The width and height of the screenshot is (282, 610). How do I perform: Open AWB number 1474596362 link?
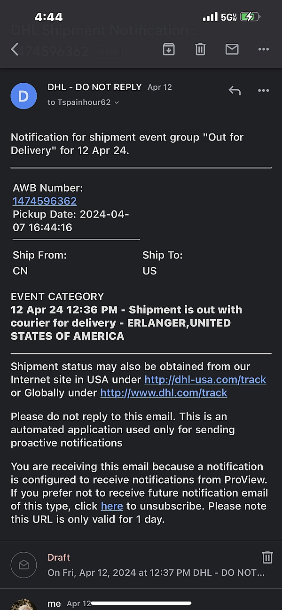(45, 201)
